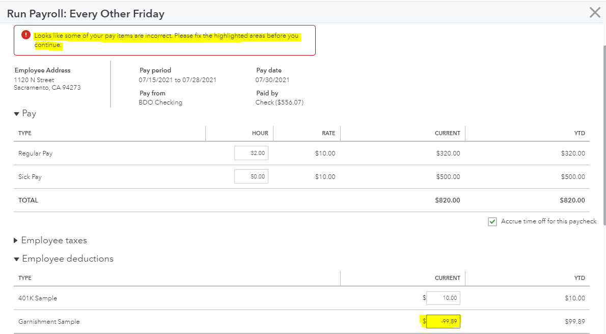
Task: Click the CURRENT column header
Action: tap(448, 133)
